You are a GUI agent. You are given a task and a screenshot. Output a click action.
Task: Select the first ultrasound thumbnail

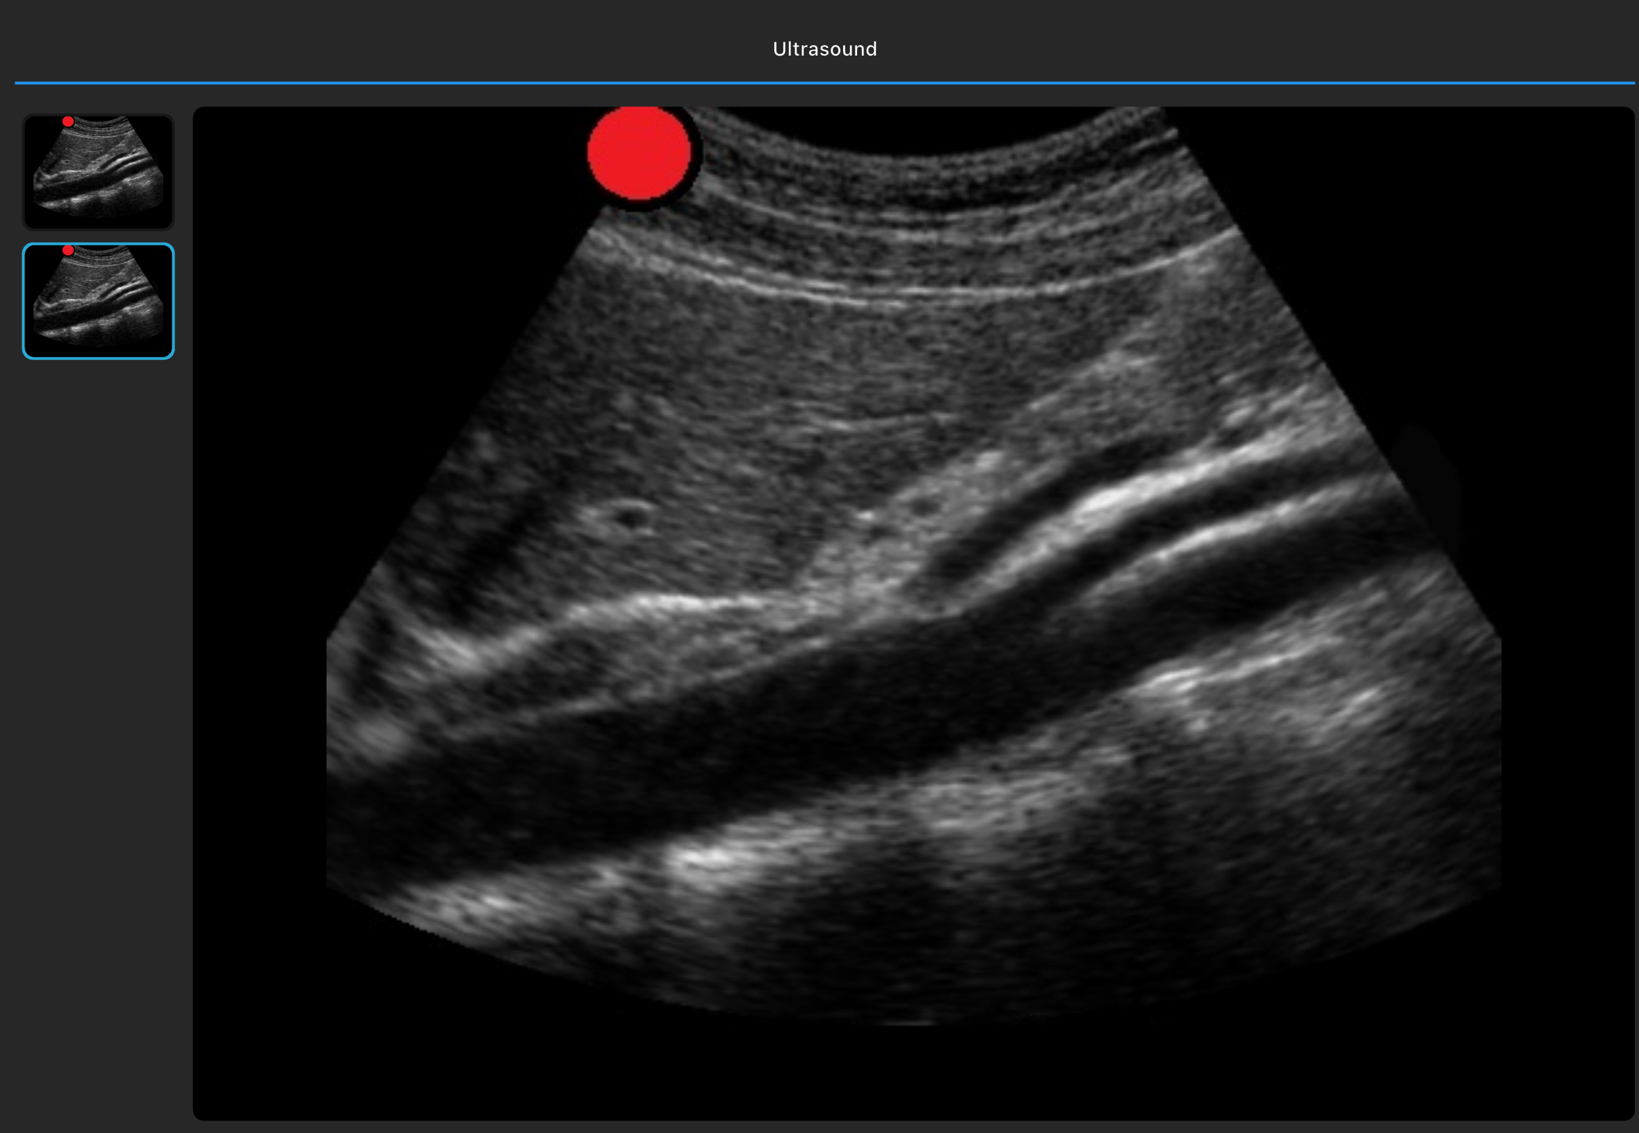point(98,172)
